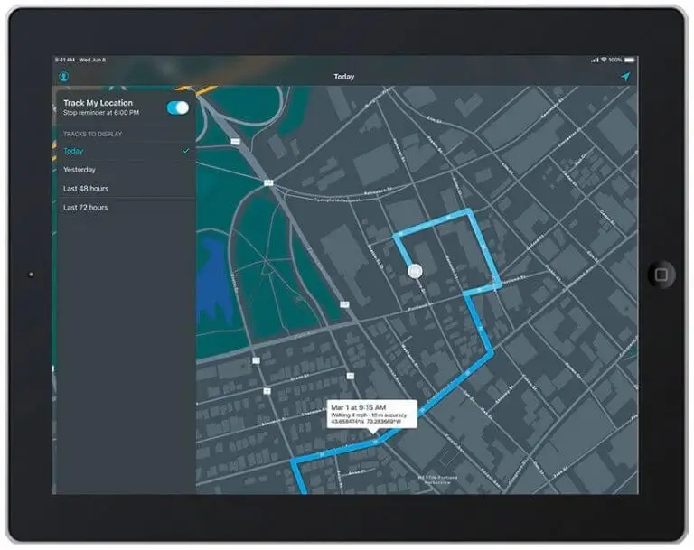694x550 pixels.
Task: Tap the Stop reminder at 6:00 PM text
Action: click(x=101, y=113)
